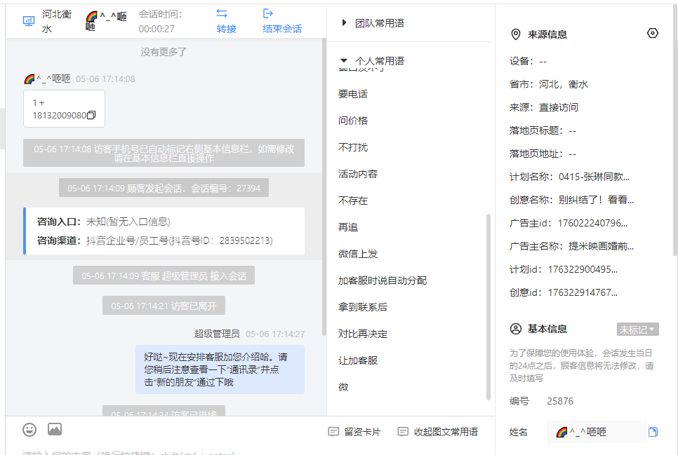678x455 pixels.
Task: Click the location pin icon by 来源信息
Action: (515, 34)
